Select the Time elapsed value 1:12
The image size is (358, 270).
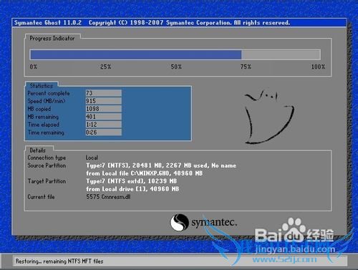point(104,125)
